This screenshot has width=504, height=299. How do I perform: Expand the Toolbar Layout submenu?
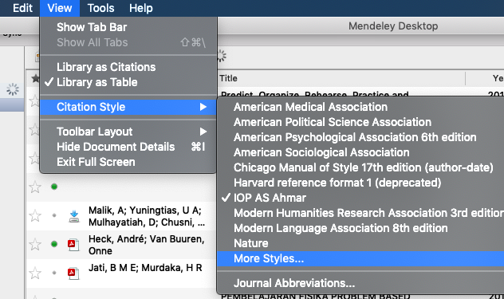pos(128,132)
